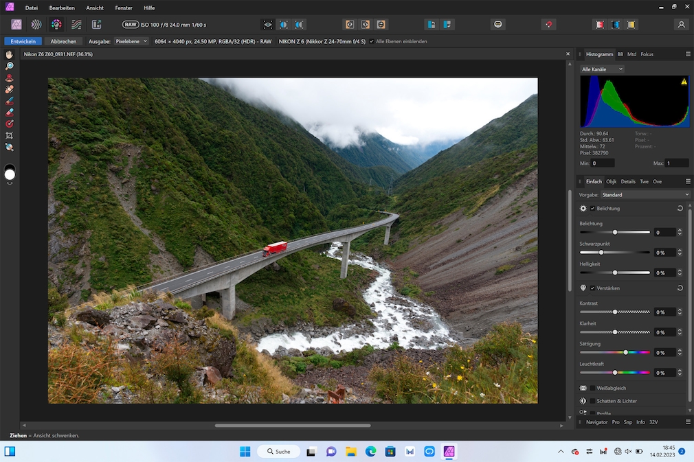Toggle 'Alle Ebenen einblenden' checkbox
This screenshot has width=694, height=462.
click(372, 41)
